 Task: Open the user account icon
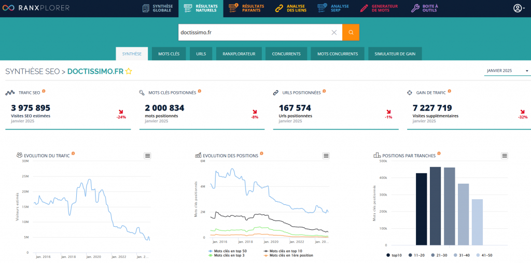[x=517, y=8]
